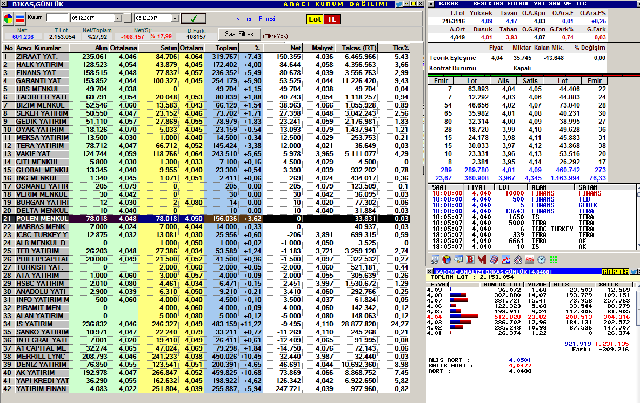Click the SATAN header in the trades list
The image size is (640, 403).
click(605, 187)
